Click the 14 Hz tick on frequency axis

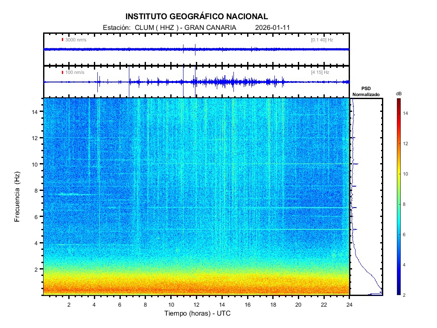tap(35, 111)
